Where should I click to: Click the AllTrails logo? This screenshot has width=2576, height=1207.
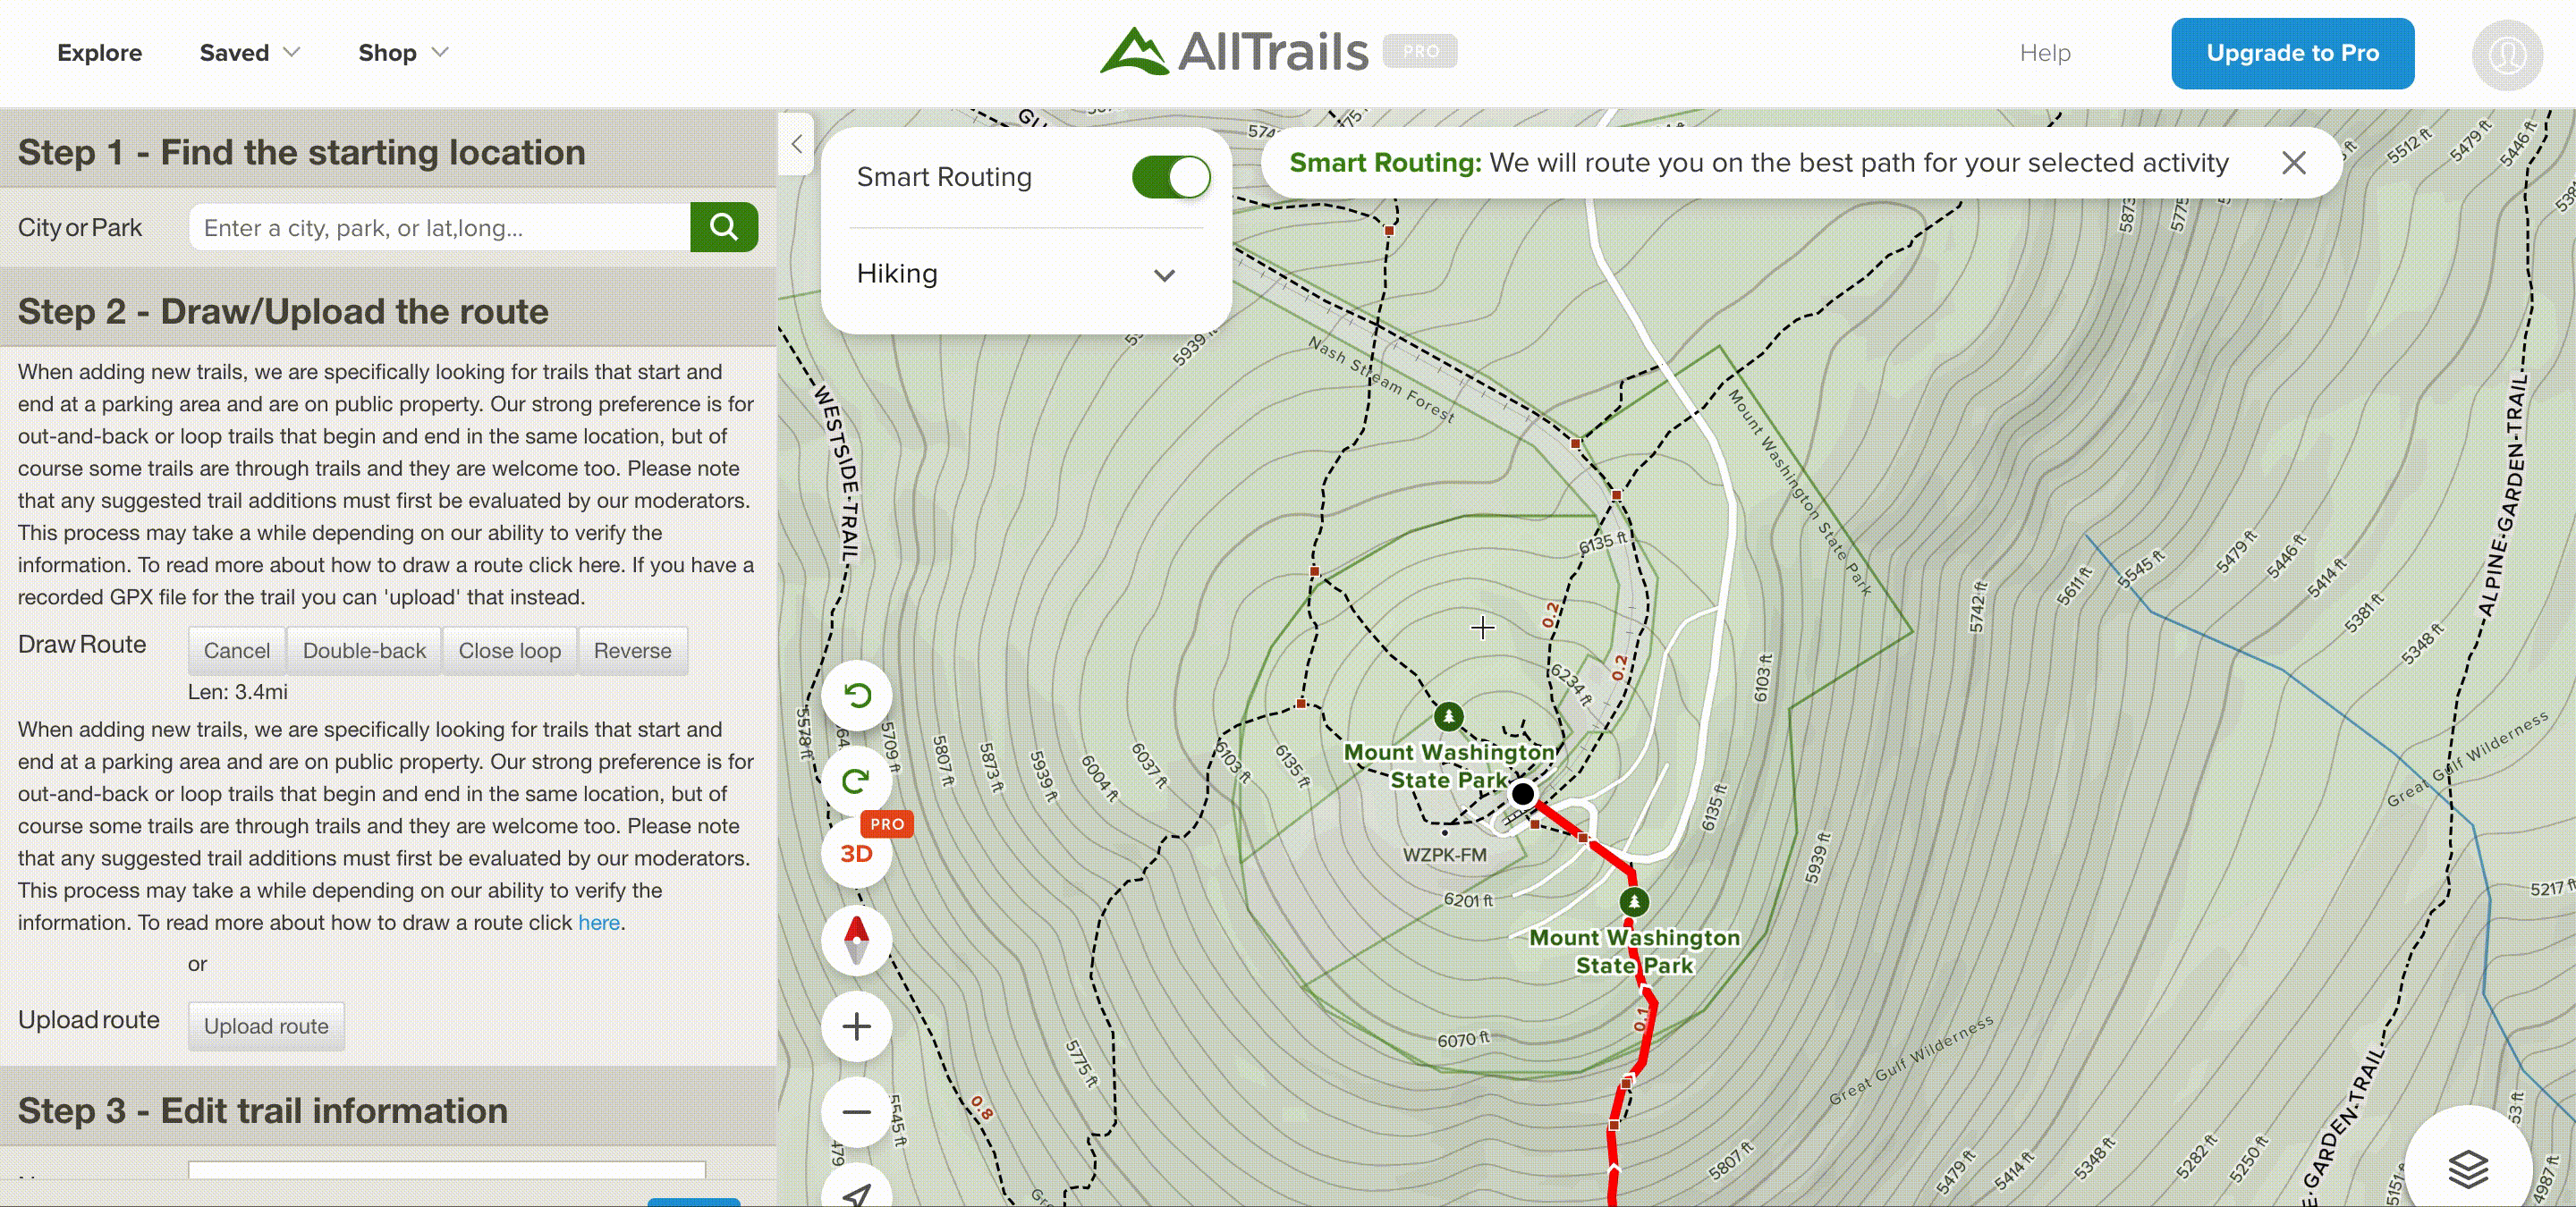[1234, 51]
